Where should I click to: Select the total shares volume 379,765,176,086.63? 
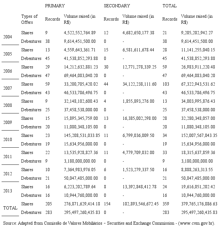[x=199, y=204]
